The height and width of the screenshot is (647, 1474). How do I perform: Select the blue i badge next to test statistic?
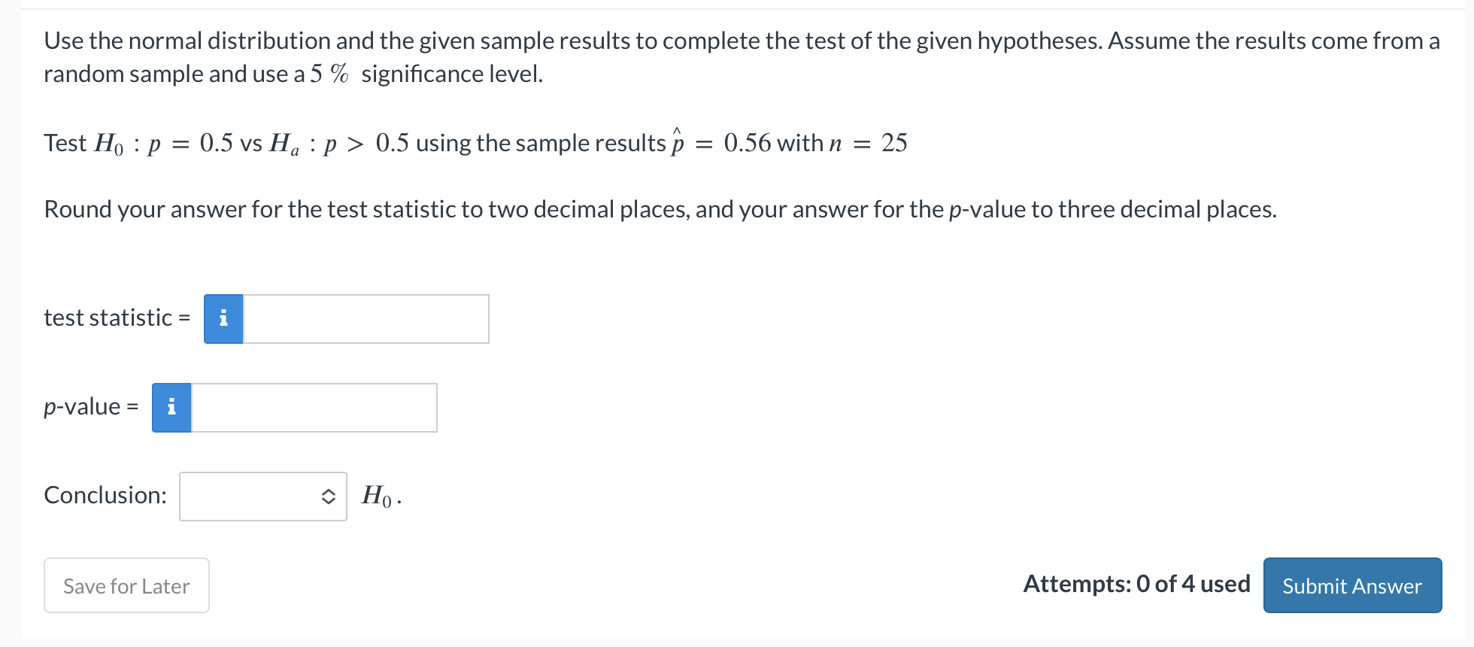(x=223, y=319)
